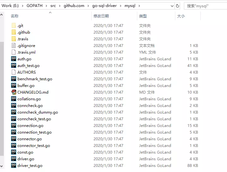Image resolution: width=227 pixels, height=172 pixels.
Task: Select the conncheck.go file icon
Action: (x=14, y=105)
